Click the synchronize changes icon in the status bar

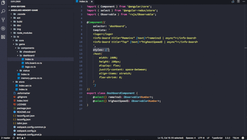(14, 138)
